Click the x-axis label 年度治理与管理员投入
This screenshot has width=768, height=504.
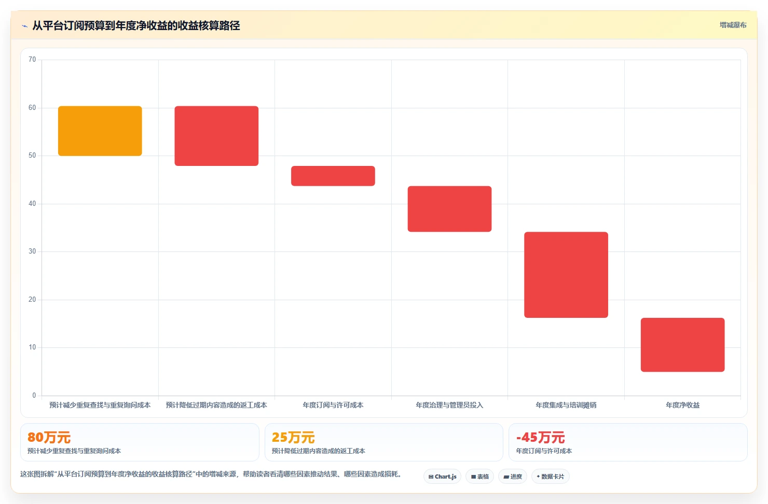449,405
